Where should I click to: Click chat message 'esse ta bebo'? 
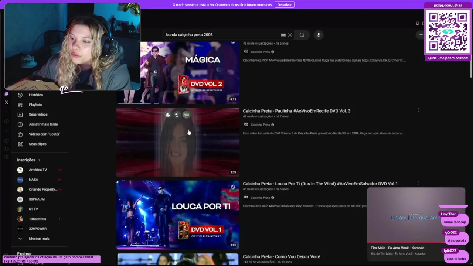point(456,259)
